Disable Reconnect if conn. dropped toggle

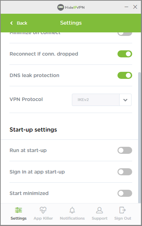coord(125,54)
